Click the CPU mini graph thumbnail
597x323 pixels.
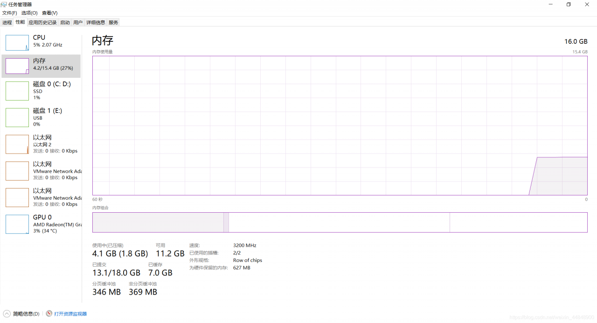click(x=17, y=42)
